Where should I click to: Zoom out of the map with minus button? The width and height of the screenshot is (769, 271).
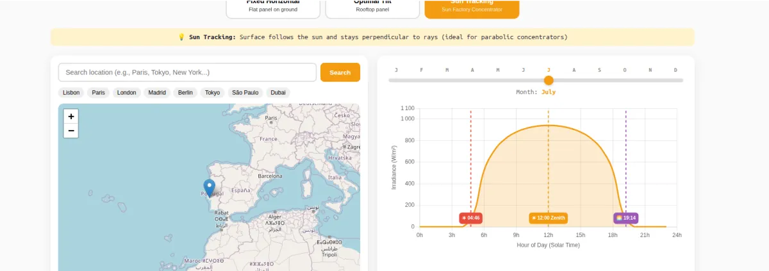(71, 131)
